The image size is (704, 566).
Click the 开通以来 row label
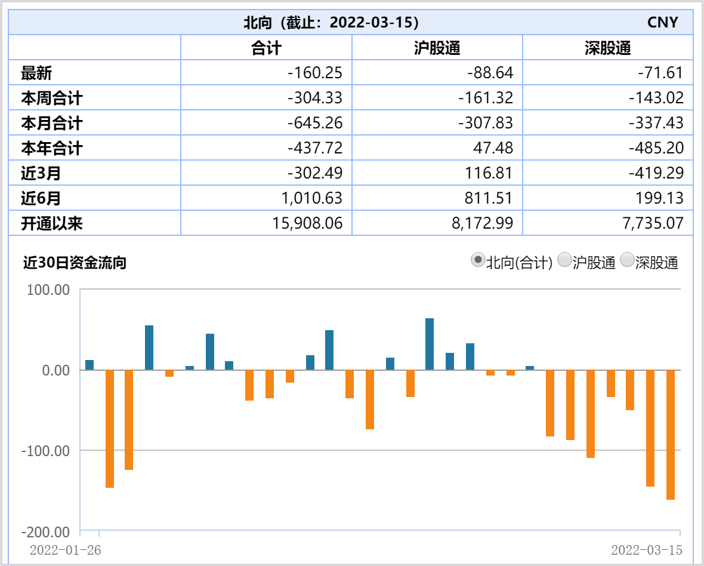52,223
